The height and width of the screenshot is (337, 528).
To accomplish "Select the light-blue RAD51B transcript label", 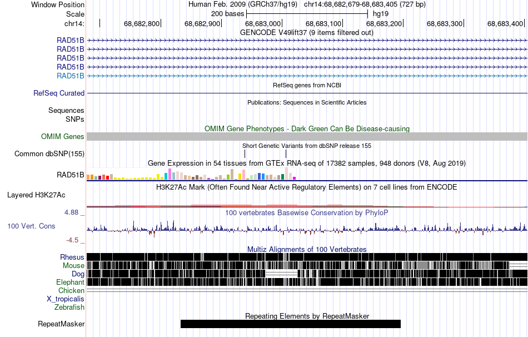I will 71,76.
